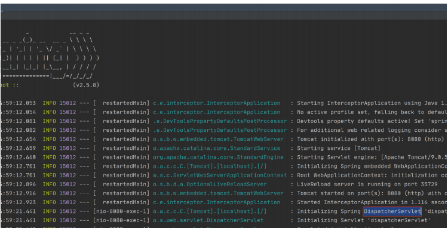This screenshot has width=448, height=228.
Task: Click 'Initializing Spring embedded' log message
Action: (372, 167)
